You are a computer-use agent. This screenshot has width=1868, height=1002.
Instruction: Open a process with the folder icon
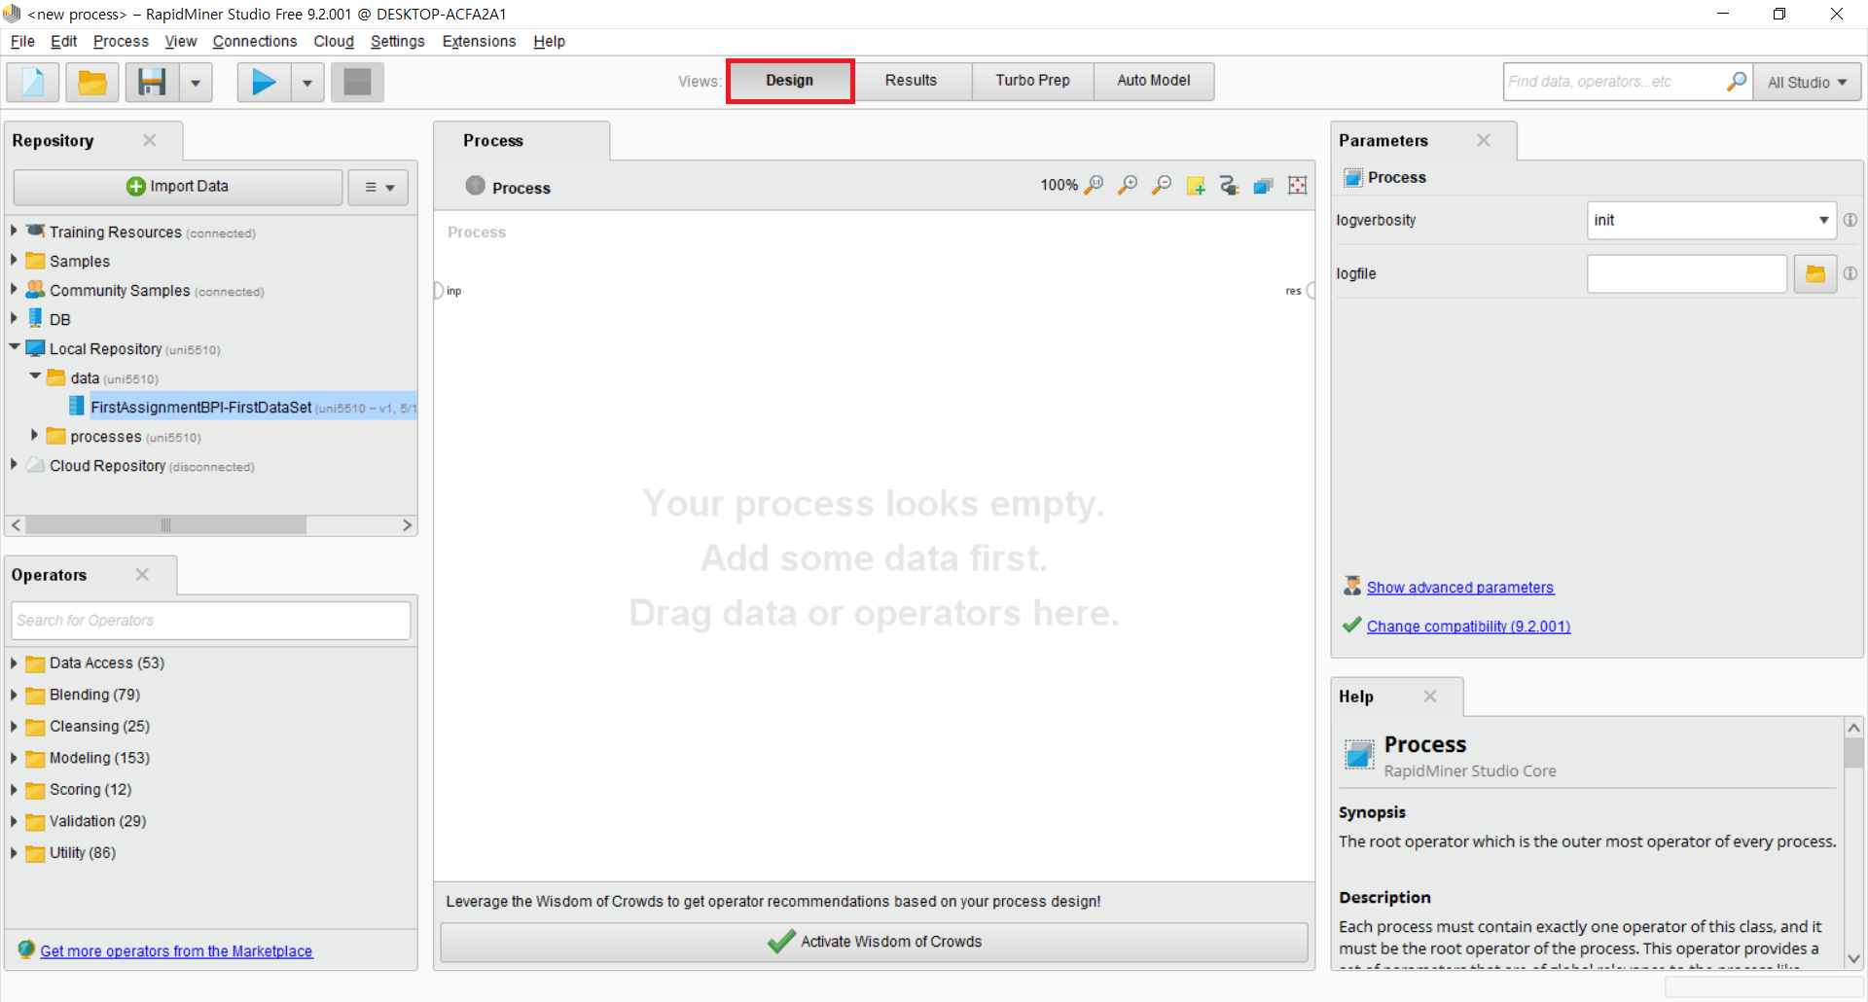click(92, 82)
